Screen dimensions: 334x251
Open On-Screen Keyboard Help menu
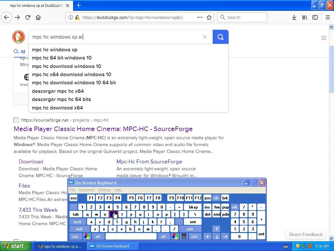pyautogui.click(x=118, y=190)
